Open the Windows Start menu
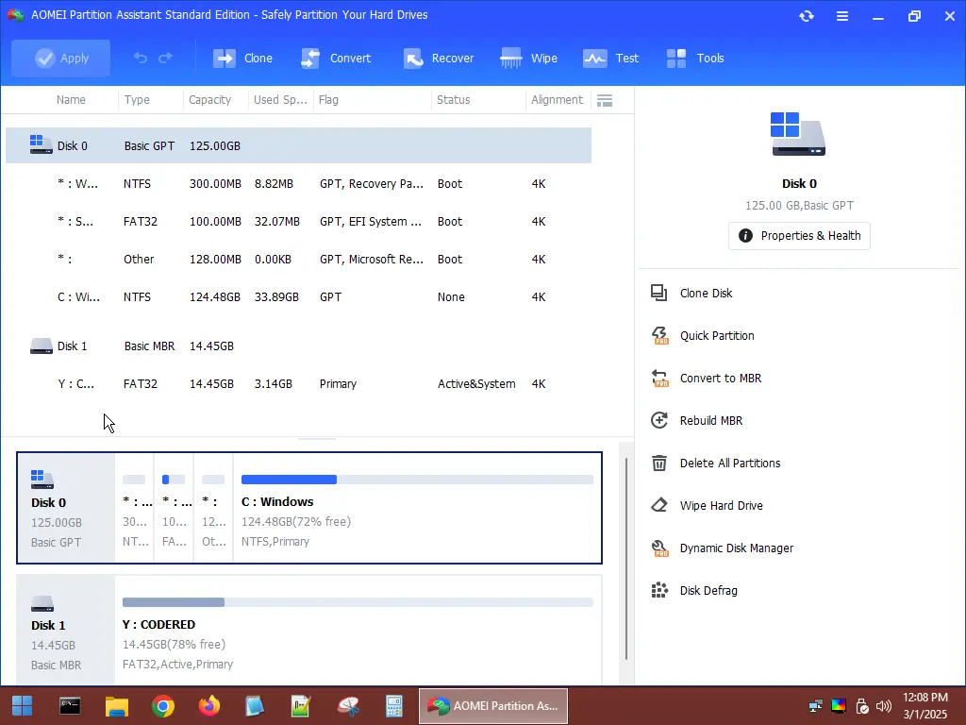 23,706
